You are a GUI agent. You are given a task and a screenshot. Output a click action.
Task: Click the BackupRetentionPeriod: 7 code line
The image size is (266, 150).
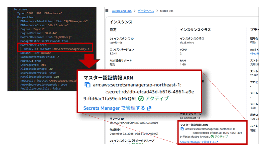pyautogui.click(x=40, y=57)
